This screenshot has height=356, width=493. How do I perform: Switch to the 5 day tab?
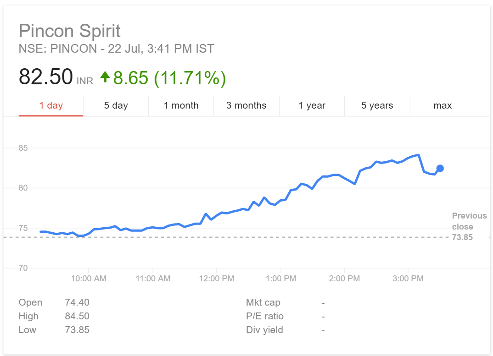click(116, 106)
